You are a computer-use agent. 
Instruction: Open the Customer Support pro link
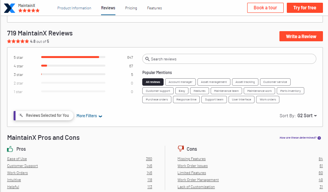[23, 166]
